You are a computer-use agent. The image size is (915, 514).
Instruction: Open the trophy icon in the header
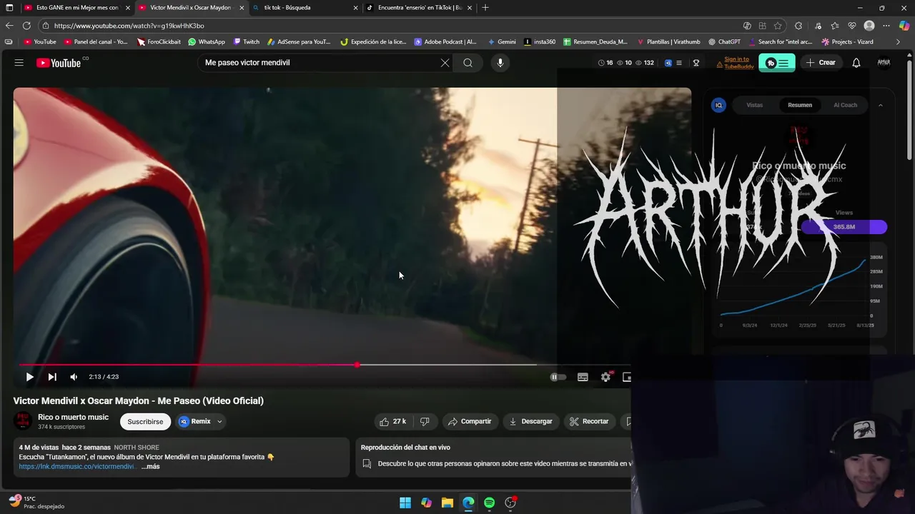point(696,63)
